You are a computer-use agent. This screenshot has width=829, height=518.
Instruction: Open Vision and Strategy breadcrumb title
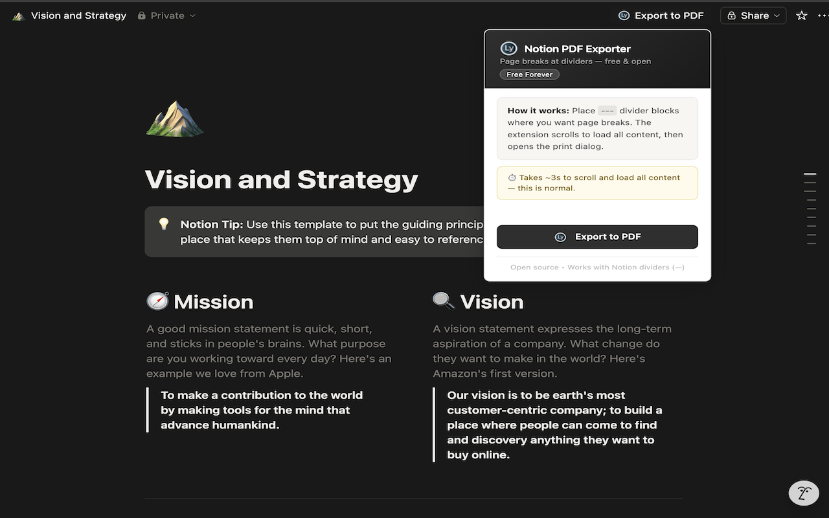(78, 16)
